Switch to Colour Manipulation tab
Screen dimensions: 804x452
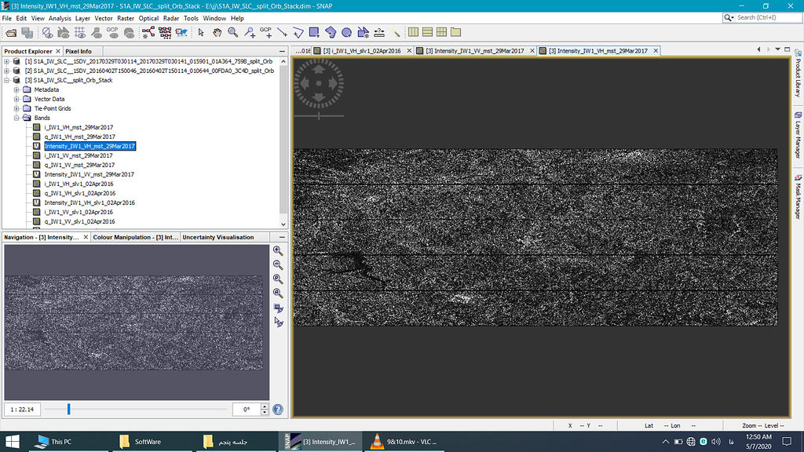[x=135, y=237]
